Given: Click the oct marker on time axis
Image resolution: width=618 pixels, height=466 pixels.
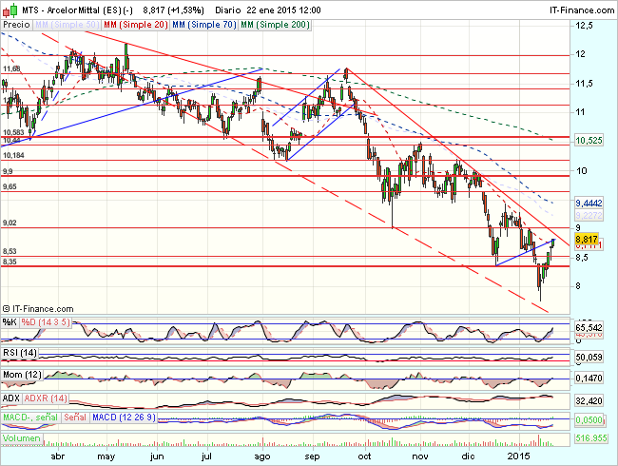Looking at the screenshot, I should (x=364, y=456).
